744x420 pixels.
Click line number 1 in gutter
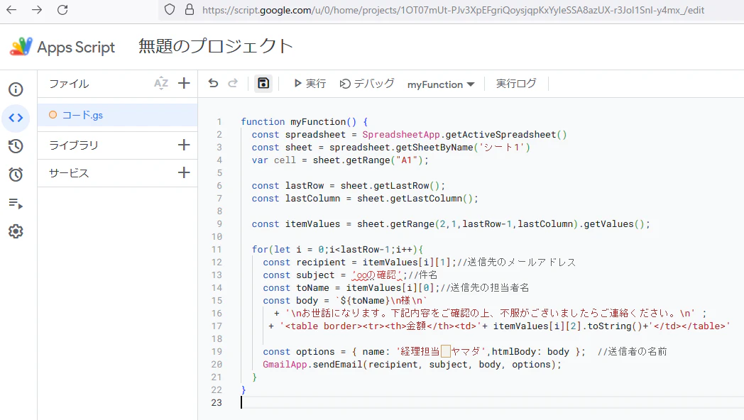click(219, 122)
